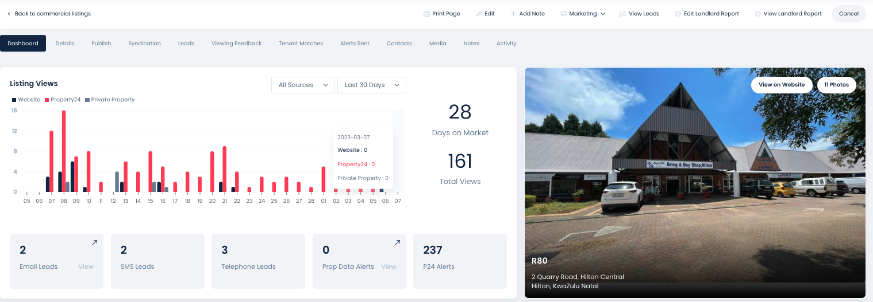Click View link in Email Leads card
Image resolution: width=873 pixels, height=302 pixels.
point(86,266)
